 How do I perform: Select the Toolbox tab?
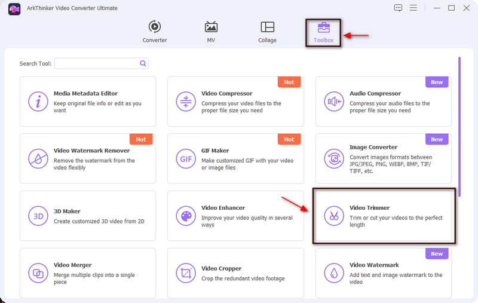pos(323,32)
